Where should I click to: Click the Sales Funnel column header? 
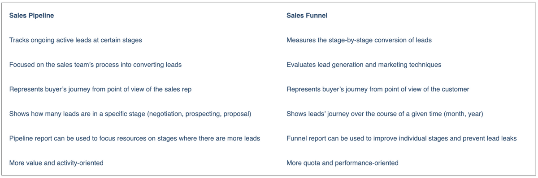(x=307, y=16)
